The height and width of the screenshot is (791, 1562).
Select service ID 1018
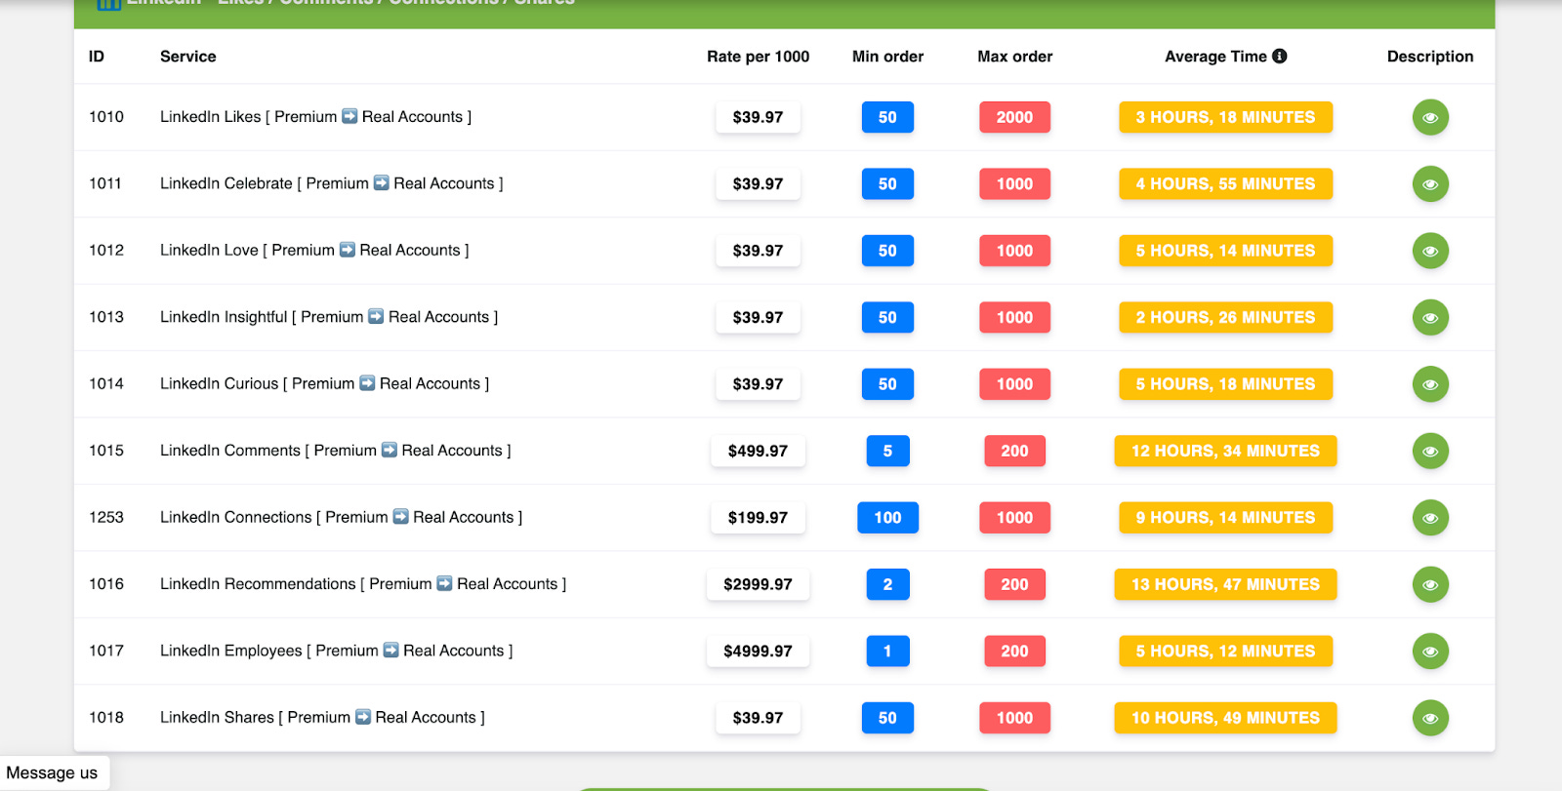(106, 718)
